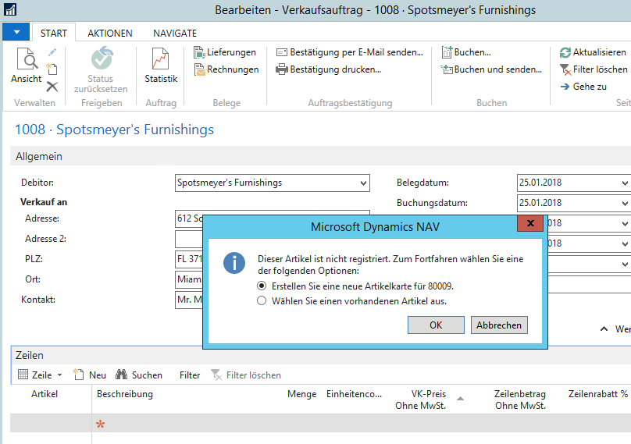This screenshot has height=444, width=631.
Task: Open the Belegdatum date dropdown
Action: [x=625, y=183]
